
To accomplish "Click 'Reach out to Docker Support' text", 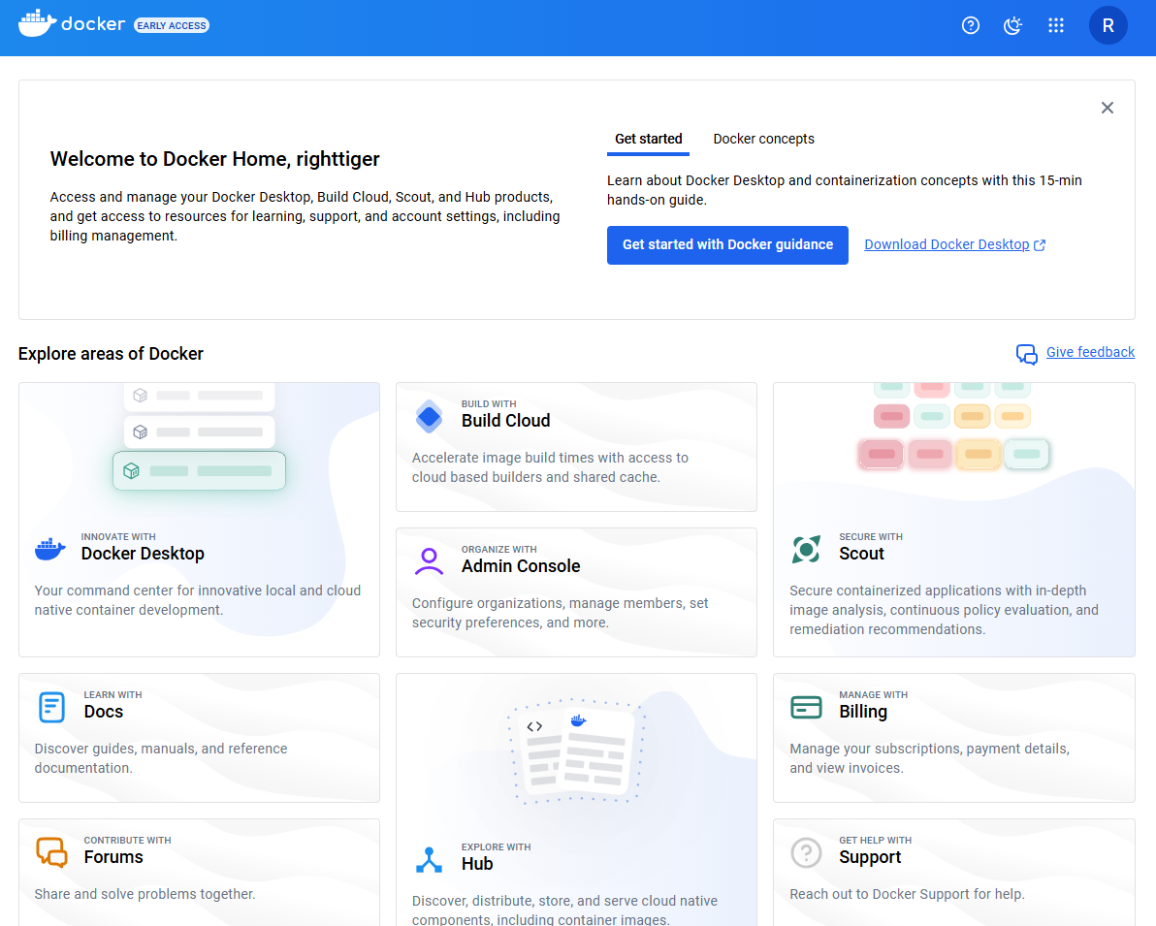I will pos(907,894).
